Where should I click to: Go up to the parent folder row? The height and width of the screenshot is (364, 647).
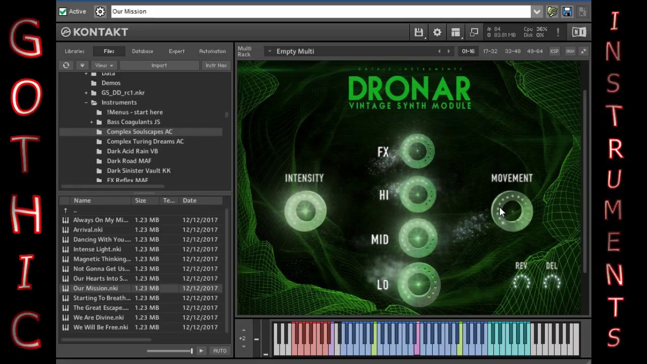(141, 210)
